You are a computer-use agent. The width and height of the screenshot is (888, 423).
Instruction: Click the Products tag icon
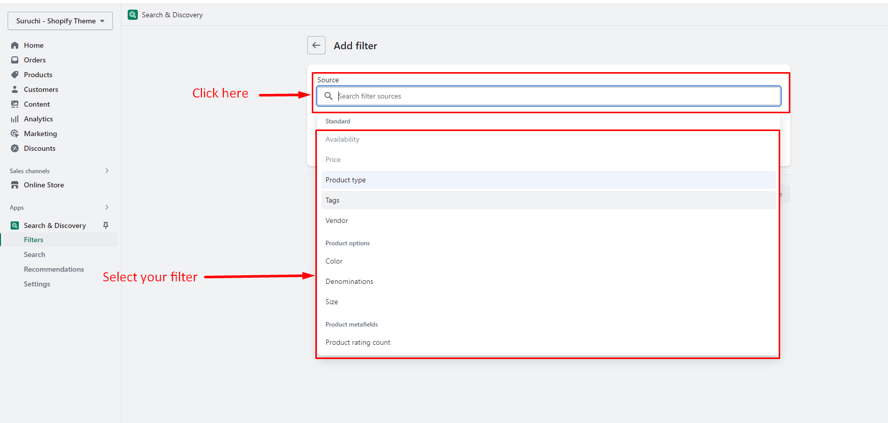coord(15,75)
